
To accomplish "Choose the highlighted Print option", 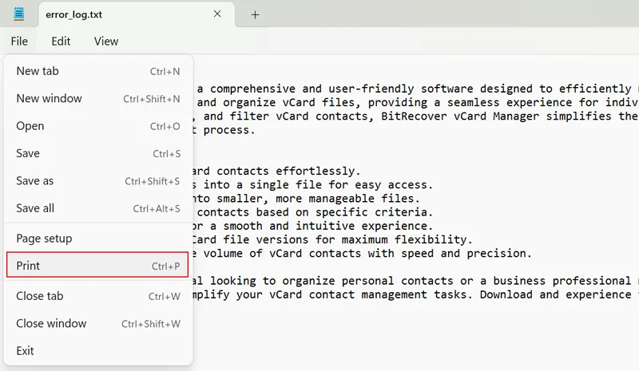I will 97,266.
